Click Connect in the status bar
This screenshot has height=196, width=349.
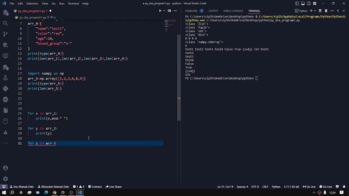click(x=95, y=187)
